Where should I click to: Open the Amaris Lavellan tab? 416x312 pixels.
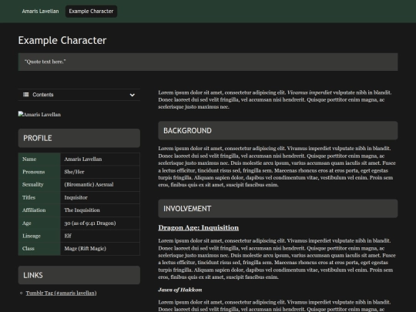point(40,11)
